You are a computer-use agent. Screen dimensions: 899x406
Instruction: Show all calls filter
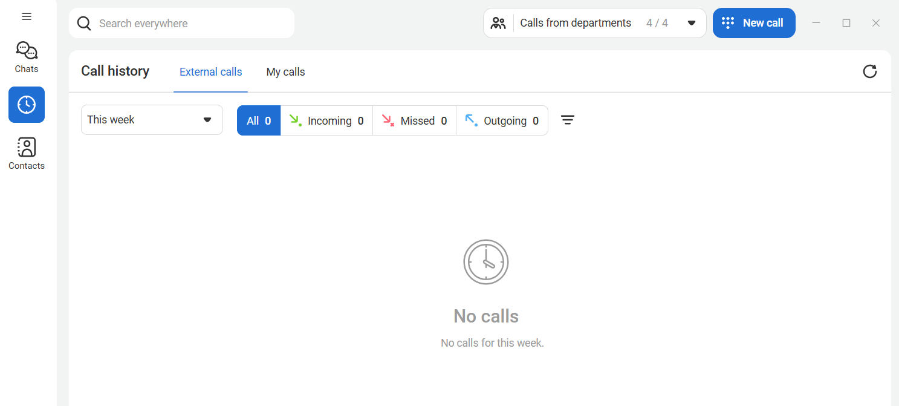[259, 121]
